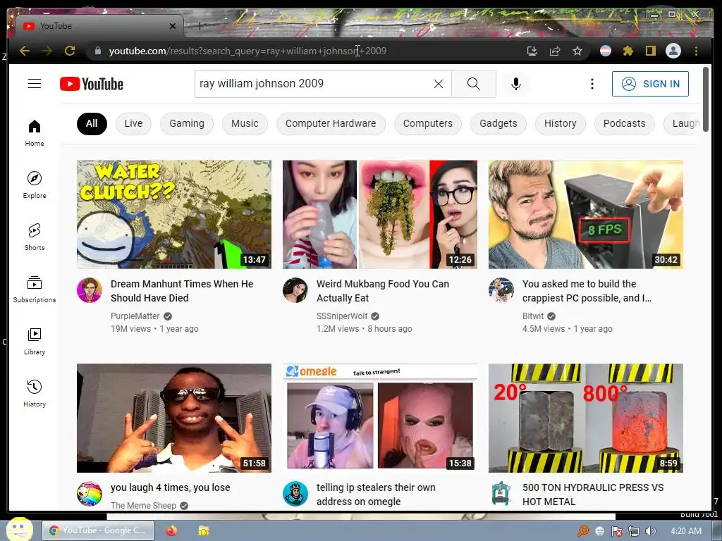Open title Dream Manhunt Times When He Should Have Died
Screen dimensions: 722x541
coord(182,291)
